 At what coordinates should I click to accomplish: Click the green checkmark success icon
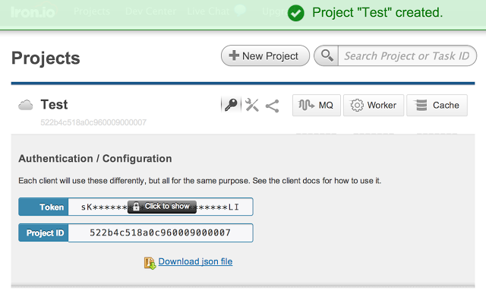click(x=295, y=13)
